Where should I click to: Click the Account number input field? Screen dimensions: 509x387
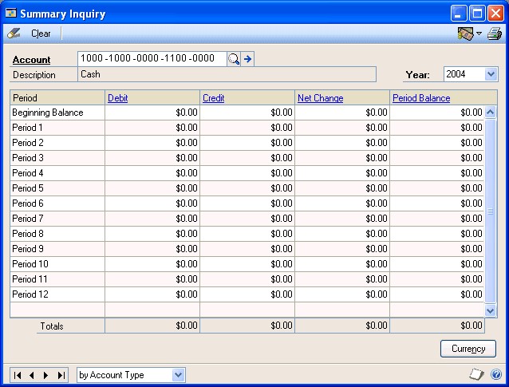coord(152,58)
